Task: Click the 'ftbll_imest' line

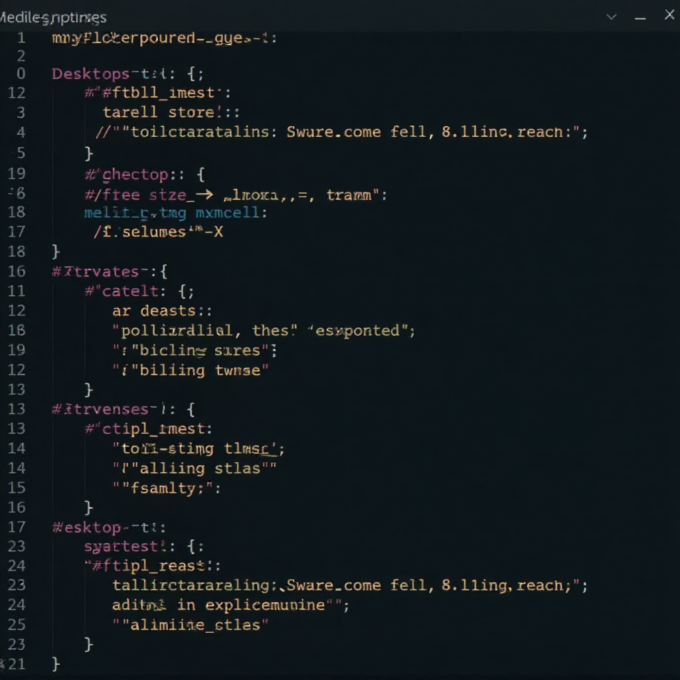Action: click(158, 93)
